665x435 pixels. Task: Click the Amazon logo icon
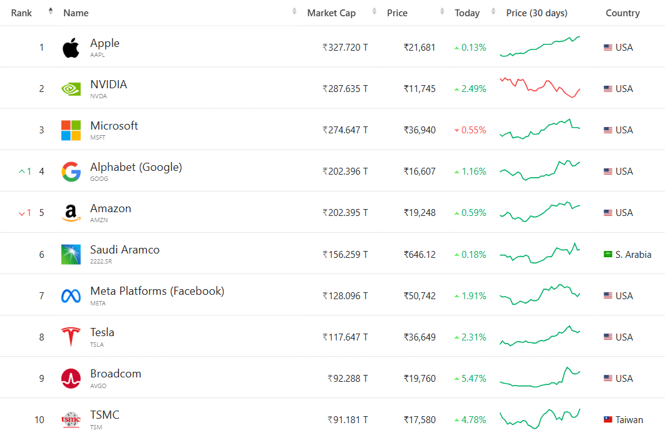71,213
